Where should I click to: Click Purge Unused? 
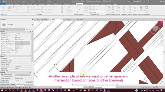coord(47,9)
